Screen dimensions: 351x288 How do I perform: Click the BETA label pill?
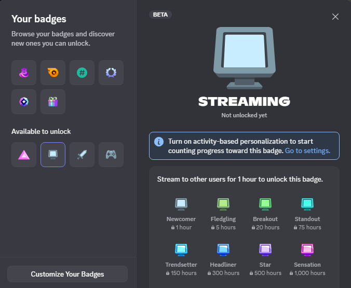(160, 15)
